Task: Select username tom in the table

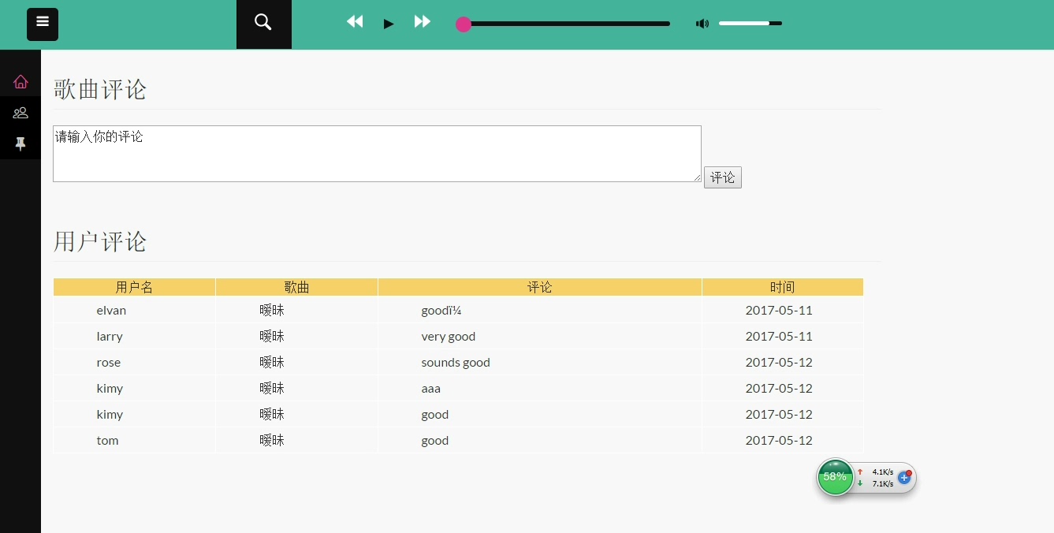Action: tap(107, 441)
